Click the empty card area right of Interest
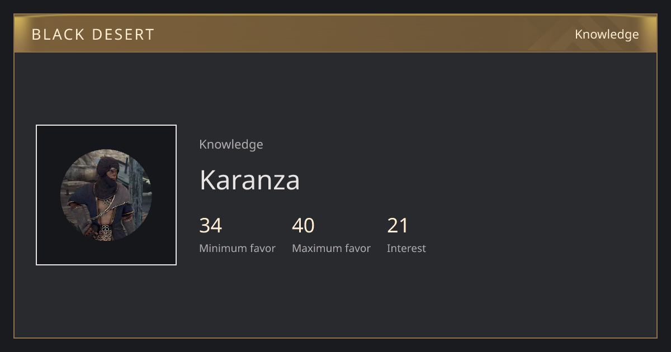Image resolution: width=671 pixels, height=352 pixels. pyautogui.click(x=537, y=235)
